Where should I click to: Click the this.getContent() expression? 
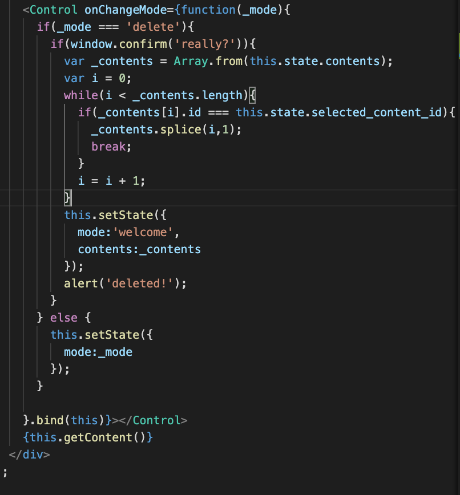pyautogui.click(x=88, y=437)
